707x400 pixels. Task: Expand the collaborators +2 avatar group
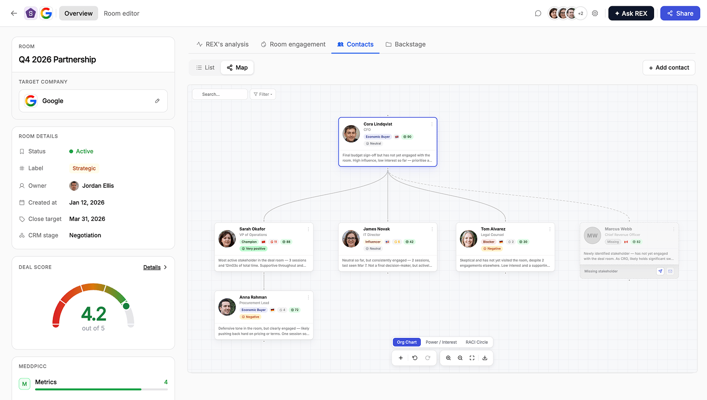pos(581,13)
